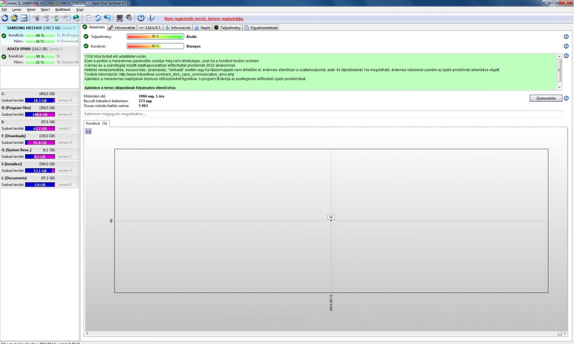Open the Riport menu
This screenshot has width=574, height=344.
(x=45, y=10)
